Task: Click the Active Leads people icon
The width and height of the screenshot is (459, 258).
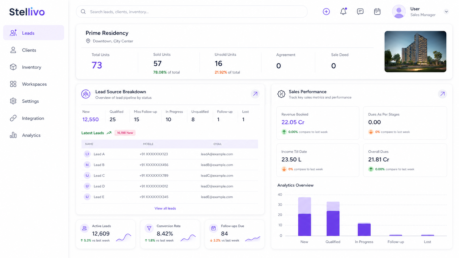Action: (x=85, y=228)
